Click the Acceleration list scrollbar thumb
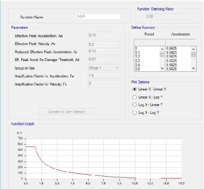204x189 pixels. (194, 54)
